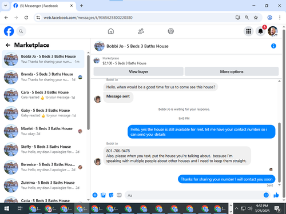Click the browser back arrow
Screen dimensions: 286x214
[x=6, y=18]
